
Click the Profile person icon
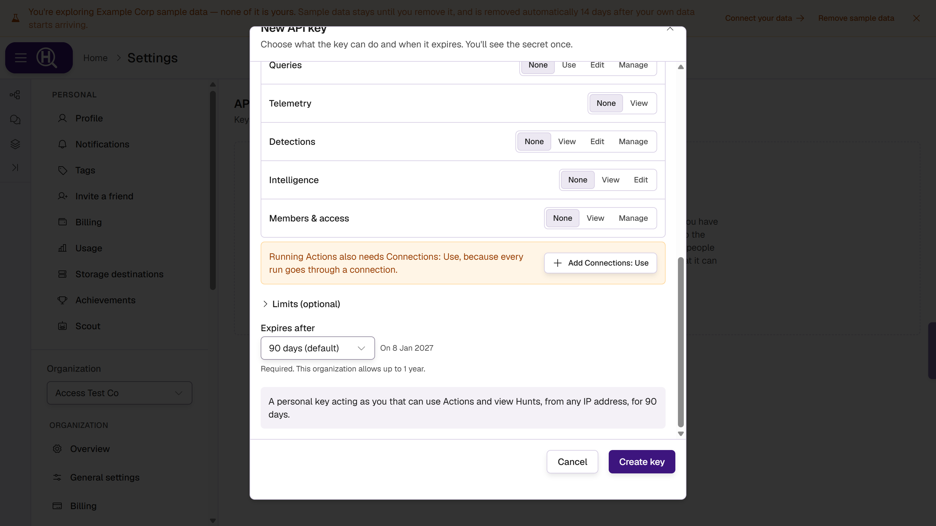(62, 118)
